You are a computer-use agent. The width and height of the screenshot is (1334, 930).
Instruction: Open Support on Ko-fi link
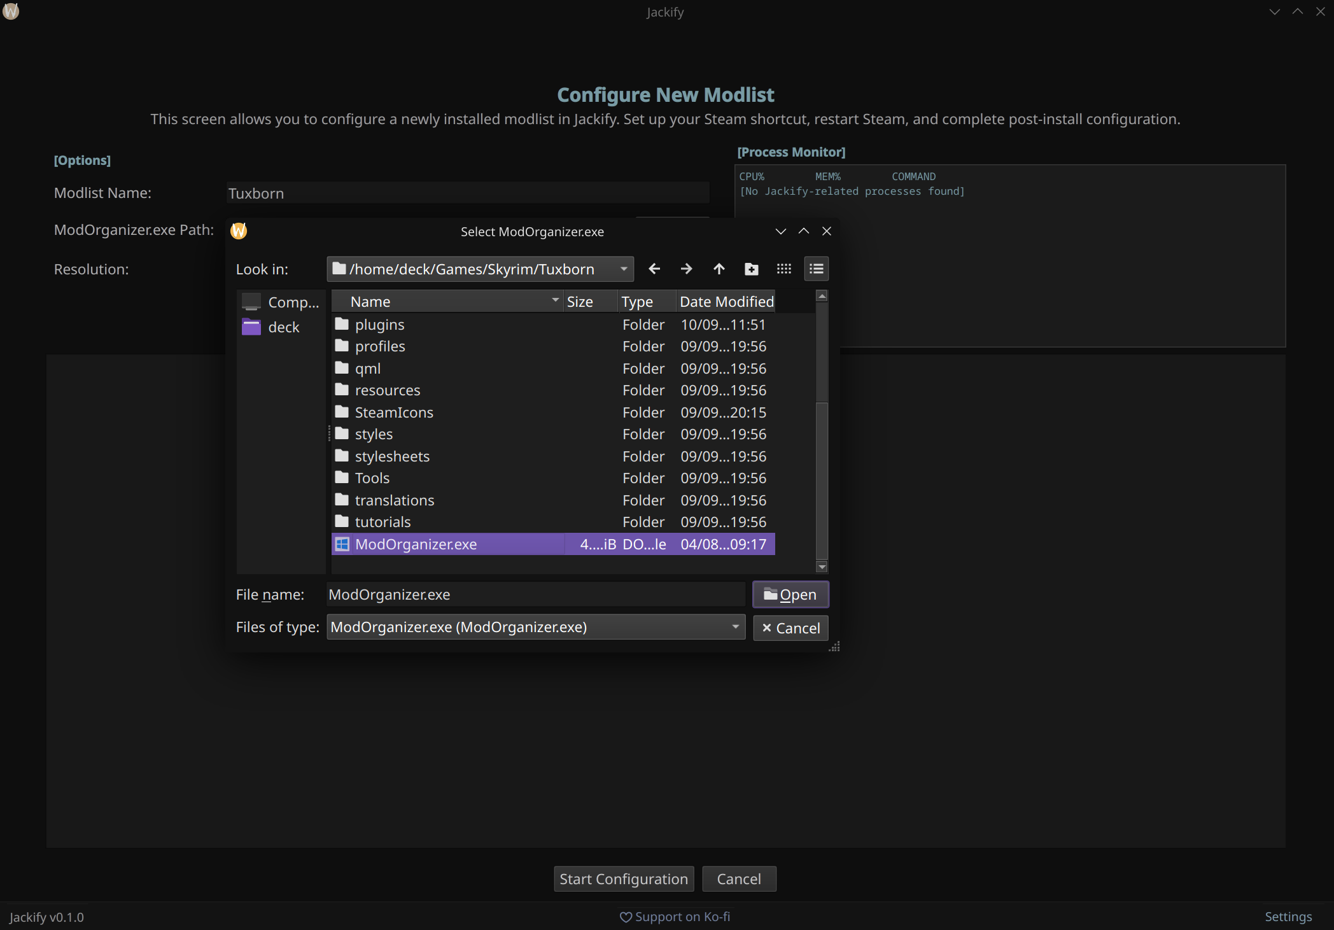pos(675,917)
